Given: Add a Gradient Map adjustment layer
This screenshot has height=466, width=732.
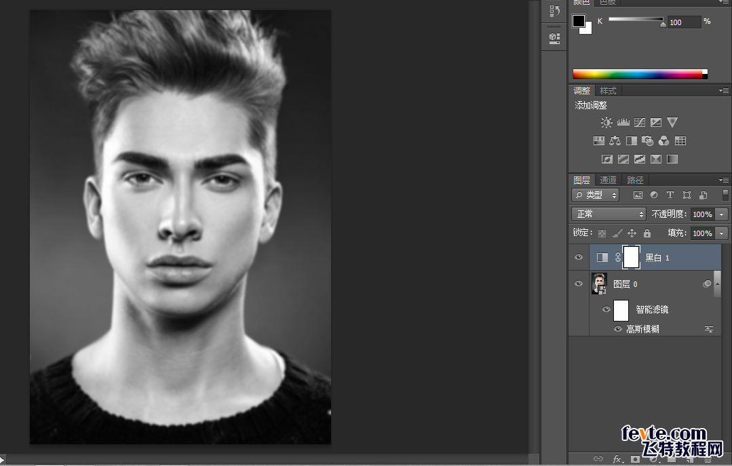Looking at the screenshot, I should (x=672, y=159).
